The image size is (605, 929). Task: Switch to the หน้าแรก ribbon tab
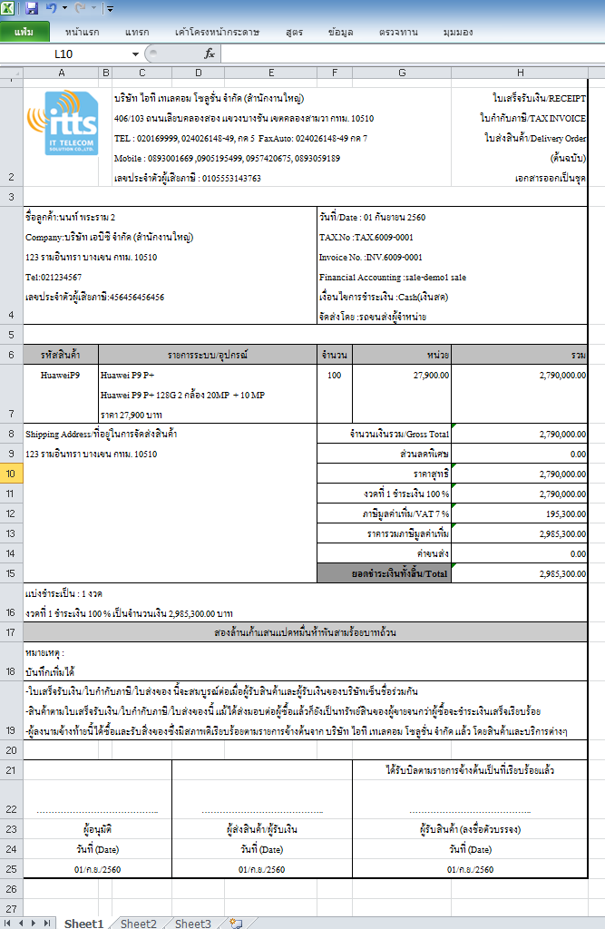(x=83, y=32)
